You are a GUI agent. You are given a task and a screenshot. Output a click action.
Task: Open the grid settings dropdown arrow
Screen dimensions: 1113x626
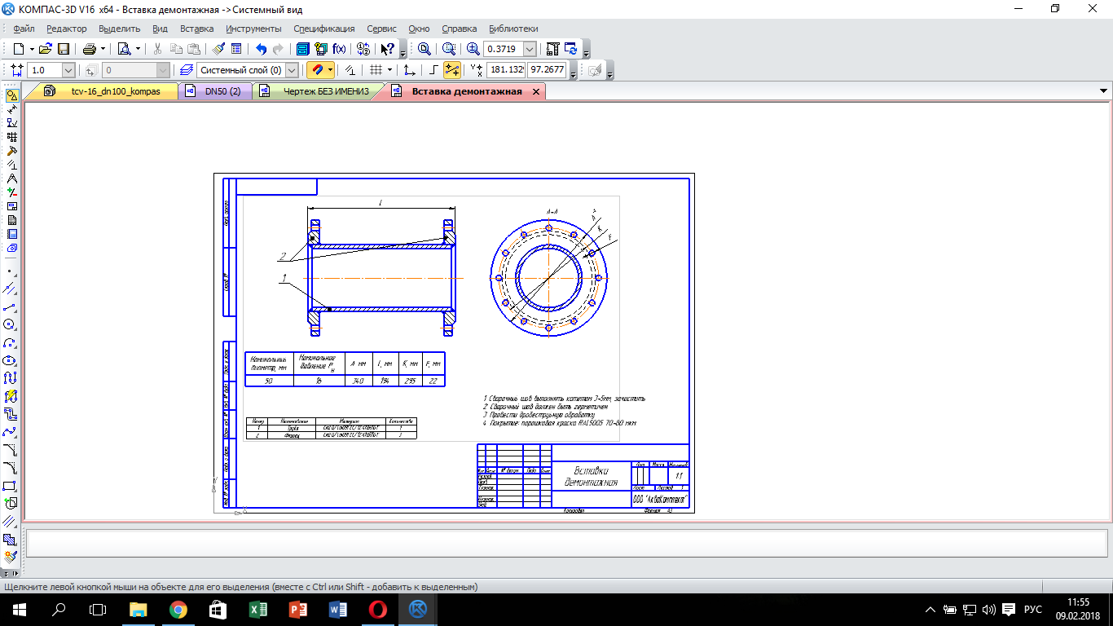tap(389, 70)
